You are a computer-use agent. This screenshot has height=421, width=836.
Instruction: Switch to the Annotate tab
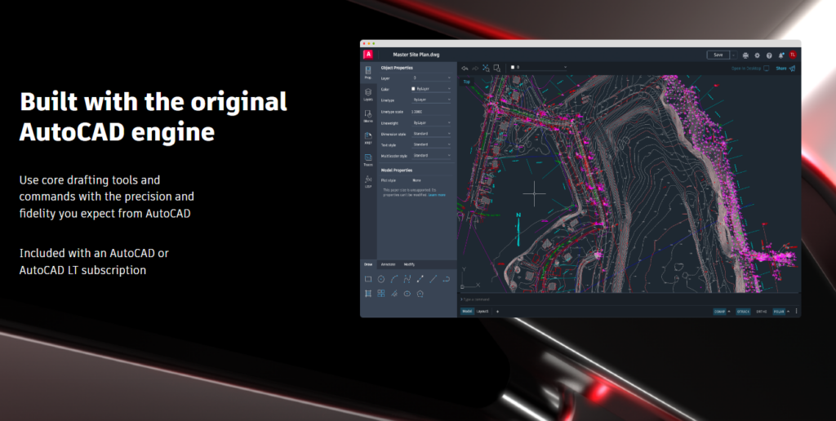click(x=388, y=264)
